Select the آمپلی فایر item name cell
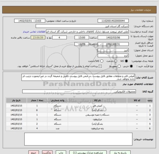Screen dimensions: 159x154 tap(97, 106)
